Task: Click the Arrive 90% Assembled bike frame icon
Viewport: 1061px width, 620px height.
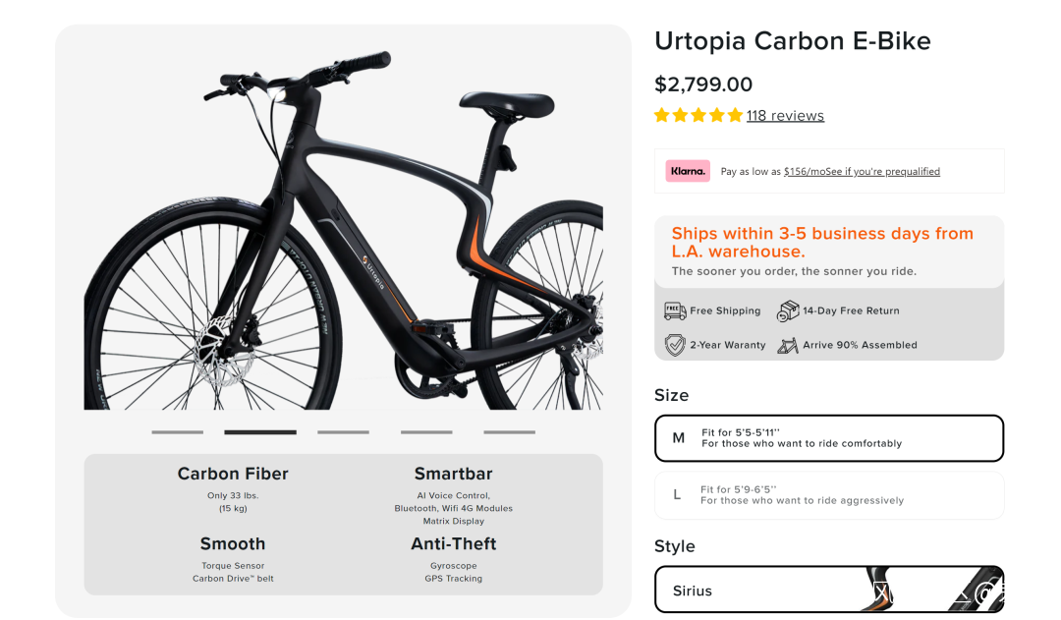Action: pos(788,345)
